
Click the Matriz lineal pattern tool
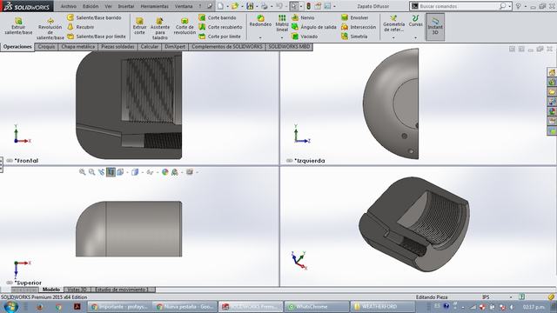click(x=282, y=23)
